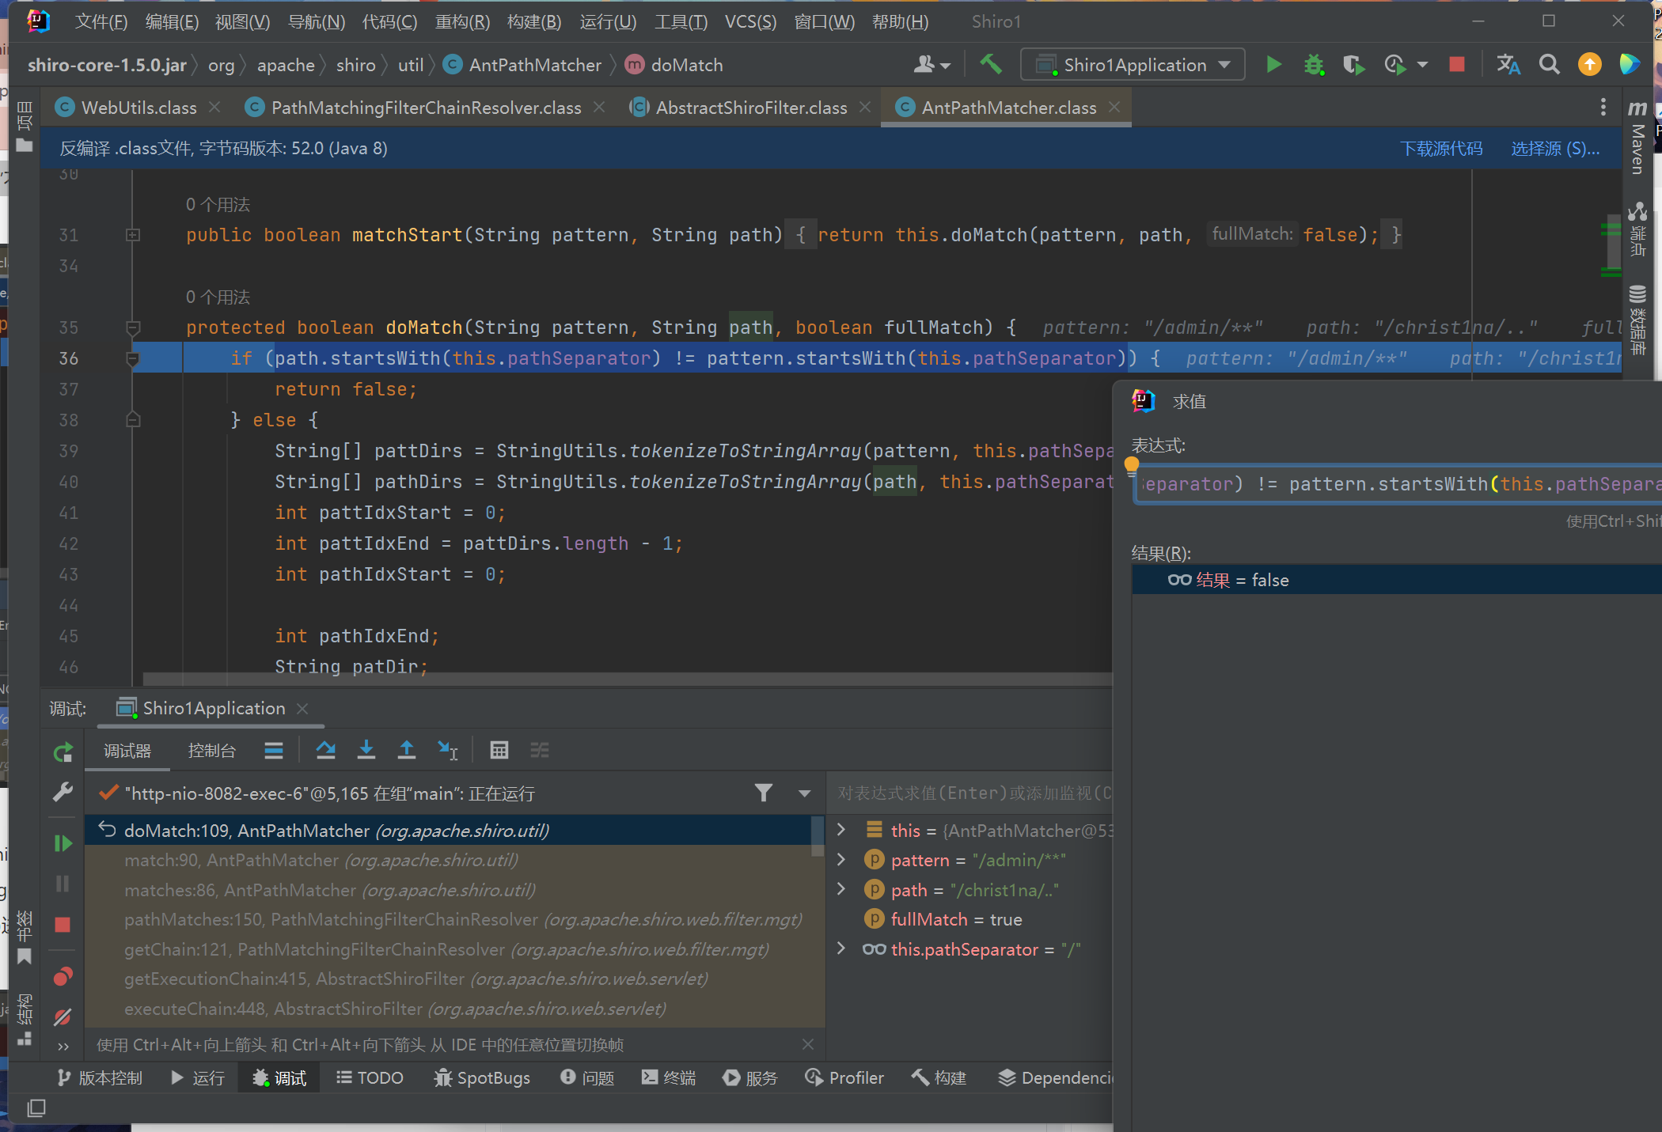Click the Run to Cursor icon
Screen dimensions: 1662x1132
coord(448,750)
